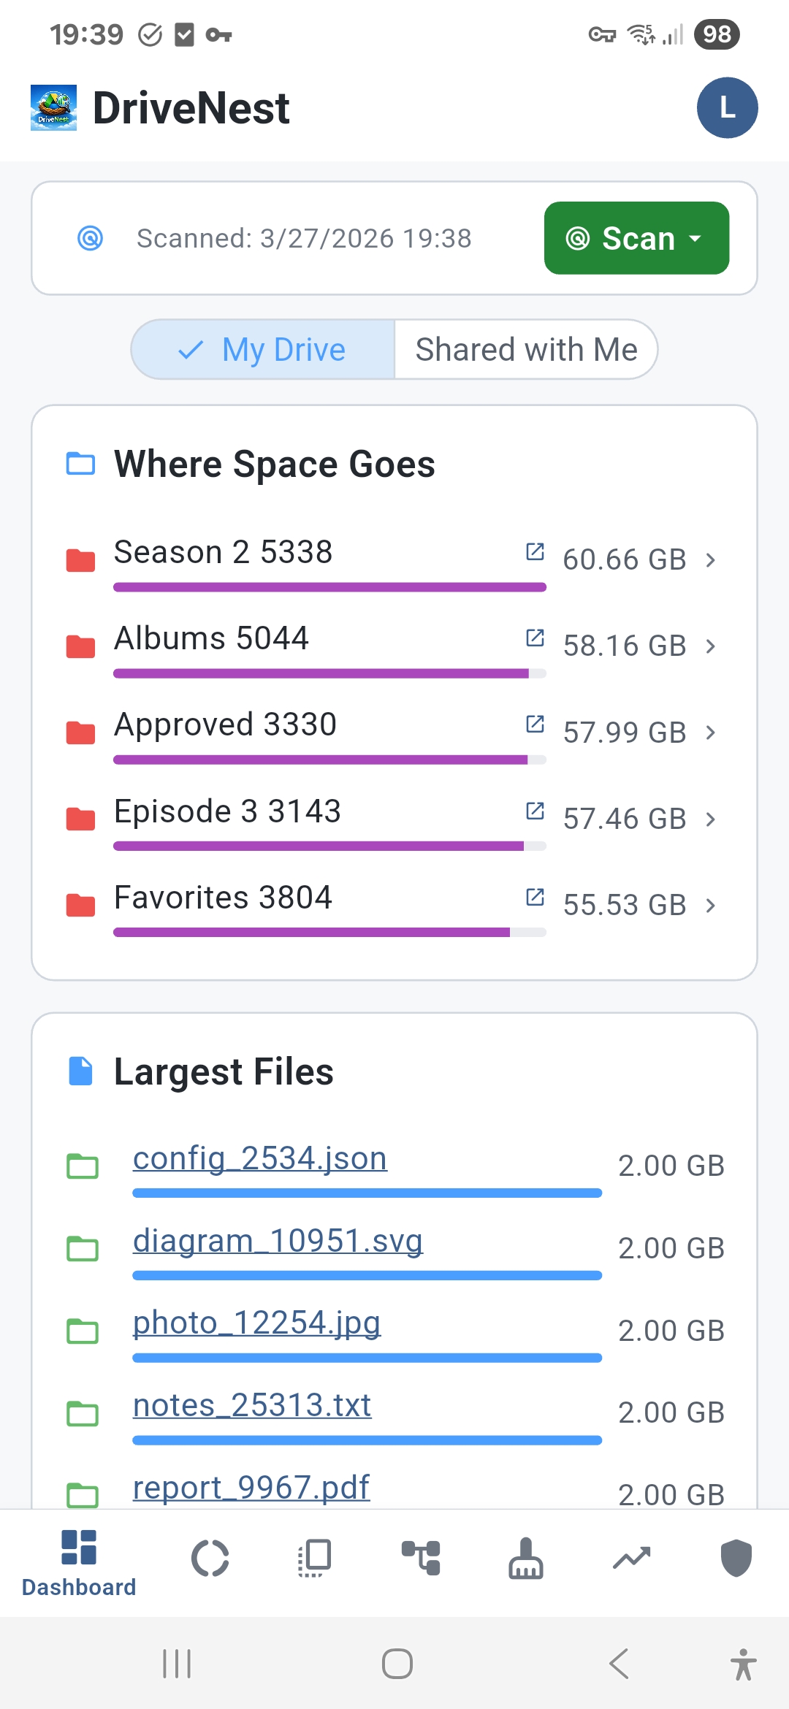Open Season 2 5338 in external link
This screenshot has width=789, height=1709.
coord(535,552)
